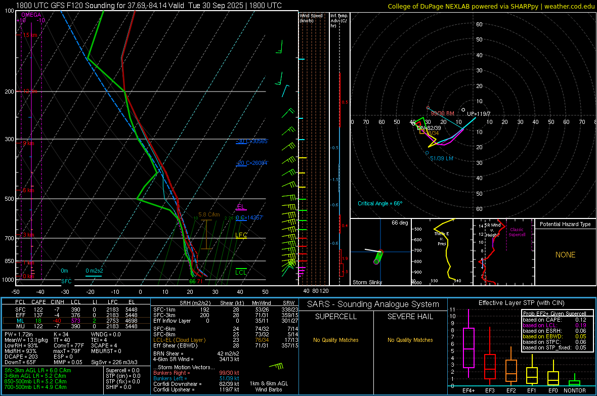
Task: Click 'Prob EF2+ Given Supercell' legend header
Action: point(555,314)
